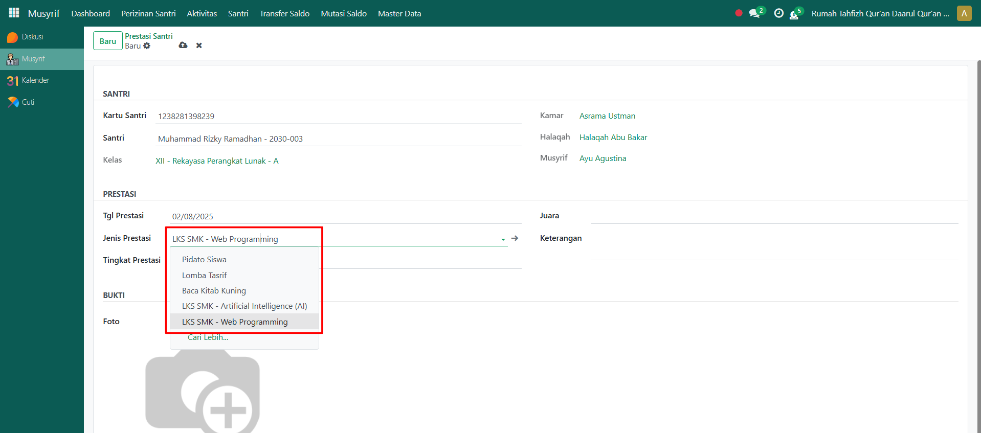This screenshot has width=981, height=433.
Task: Open the clock activities icon
Action: pyautogui.click(x=778, y=13)
